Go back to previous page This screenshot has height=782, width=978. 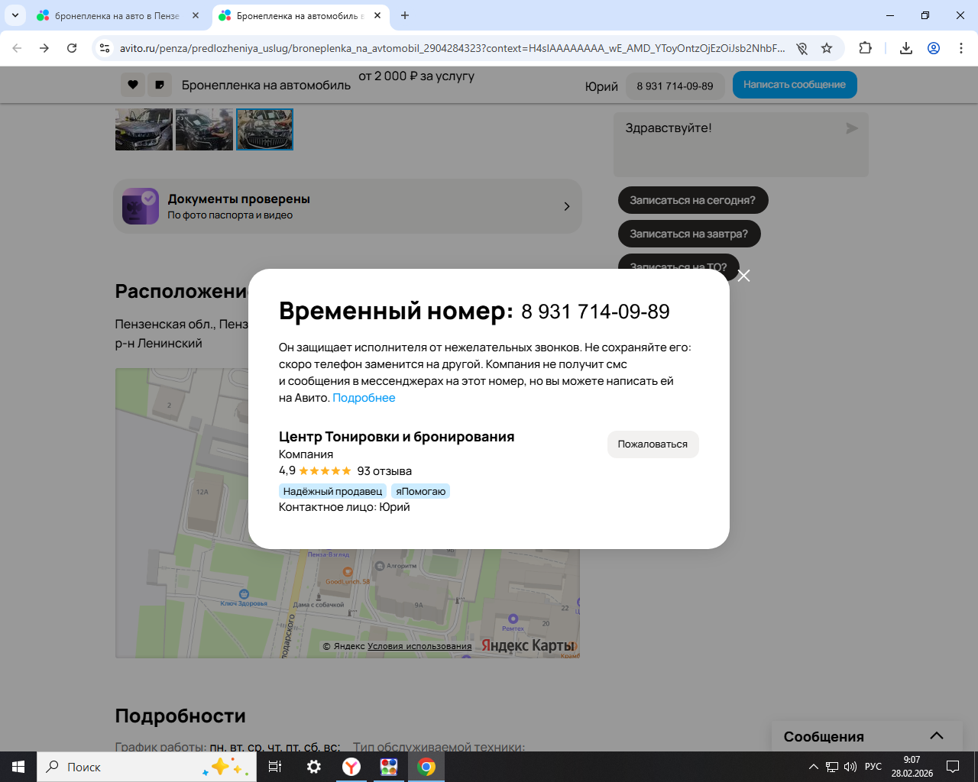pyautogui.click(x=17, y=48)
